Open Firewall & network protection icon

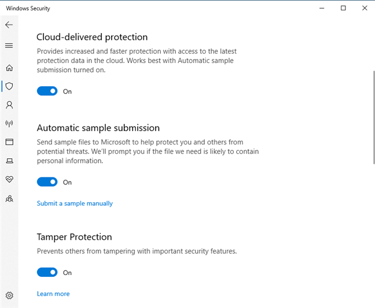pos(9,124)
